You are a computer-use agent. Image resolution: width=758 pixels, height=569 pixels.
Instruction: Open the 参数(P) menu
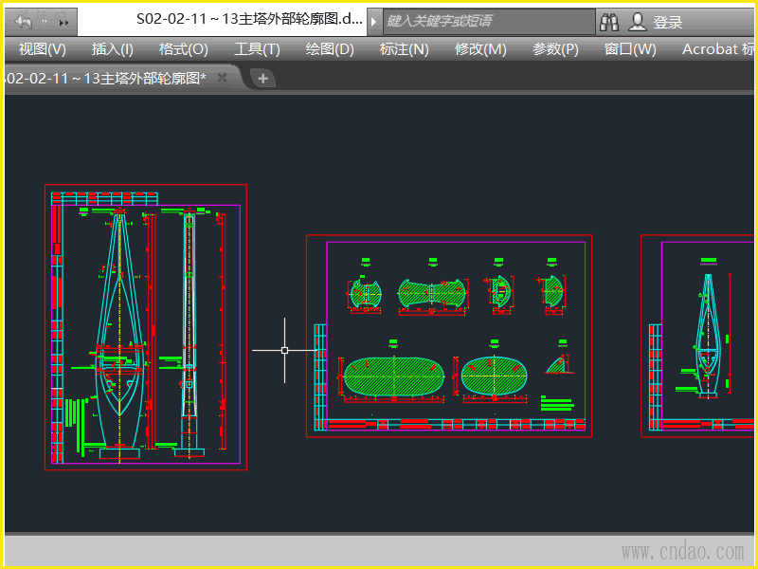[555, 49]
